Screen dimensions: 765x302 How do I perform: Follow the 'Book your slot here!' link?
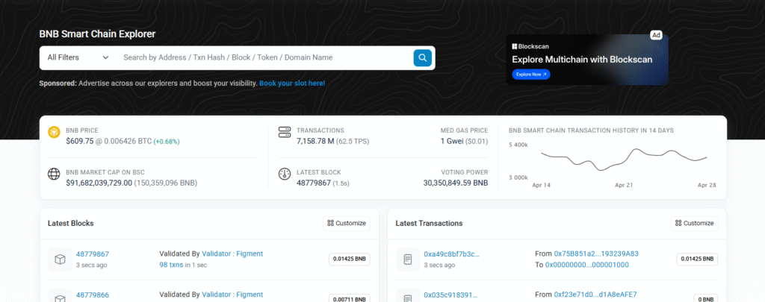292,84
